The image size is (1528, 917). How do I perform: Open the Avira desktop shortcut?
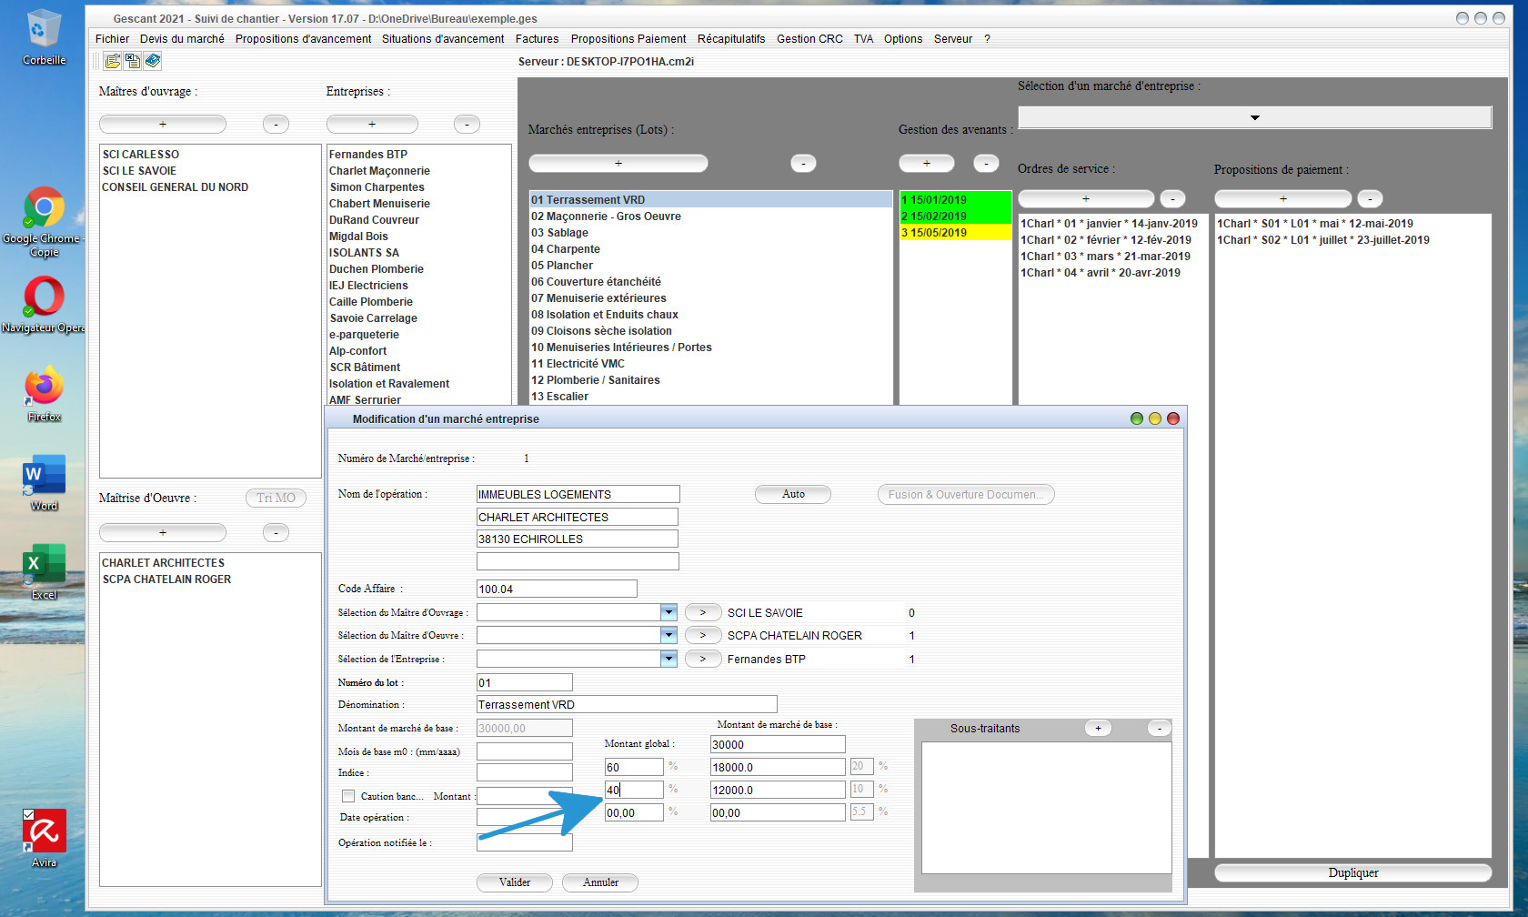tap(44, 839)
